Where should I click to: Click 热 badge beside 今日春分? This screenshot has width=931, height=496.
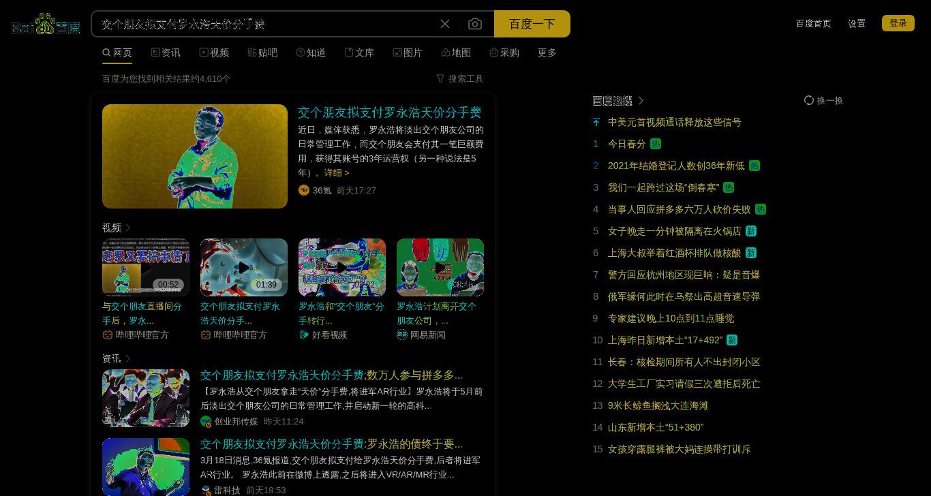click(x=656, y=144)
